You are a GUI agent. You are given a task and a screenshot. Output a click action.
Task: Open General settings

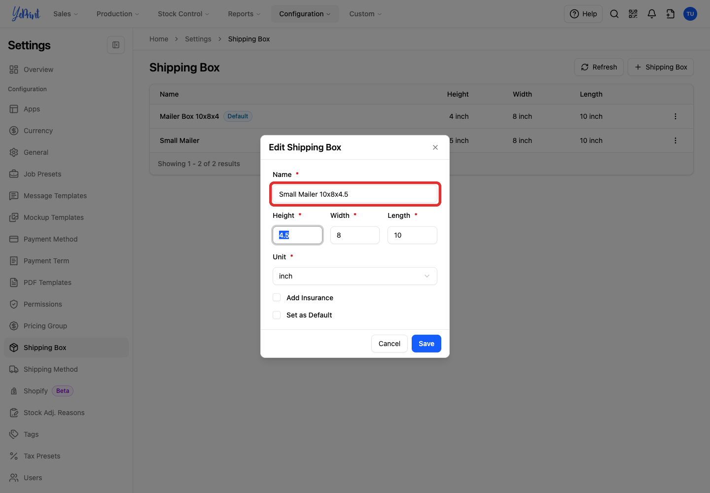coord(67,152)
